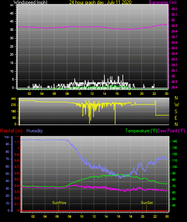Click the S compass direction label
187x222 pixels.
(x=176, y=112)
